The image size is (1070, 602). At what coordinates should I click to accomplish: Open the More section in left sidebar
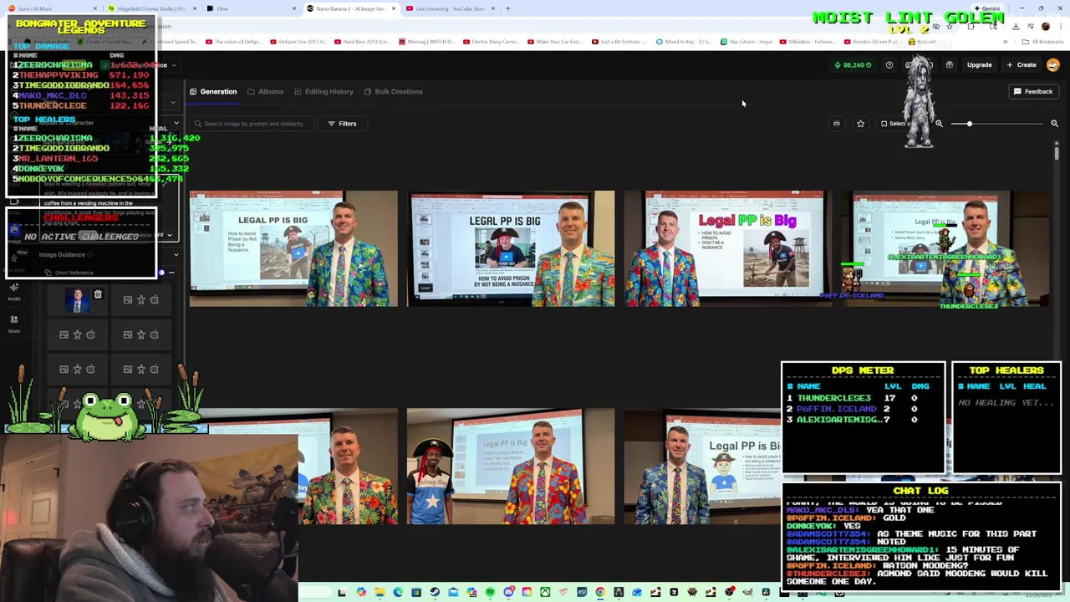click(14, 324)
